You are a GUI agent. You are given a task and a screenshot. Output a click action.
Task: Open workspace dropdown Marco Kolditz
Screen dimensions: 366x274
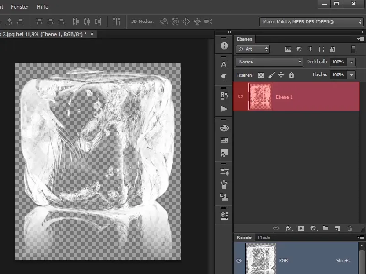coord(311,21)
